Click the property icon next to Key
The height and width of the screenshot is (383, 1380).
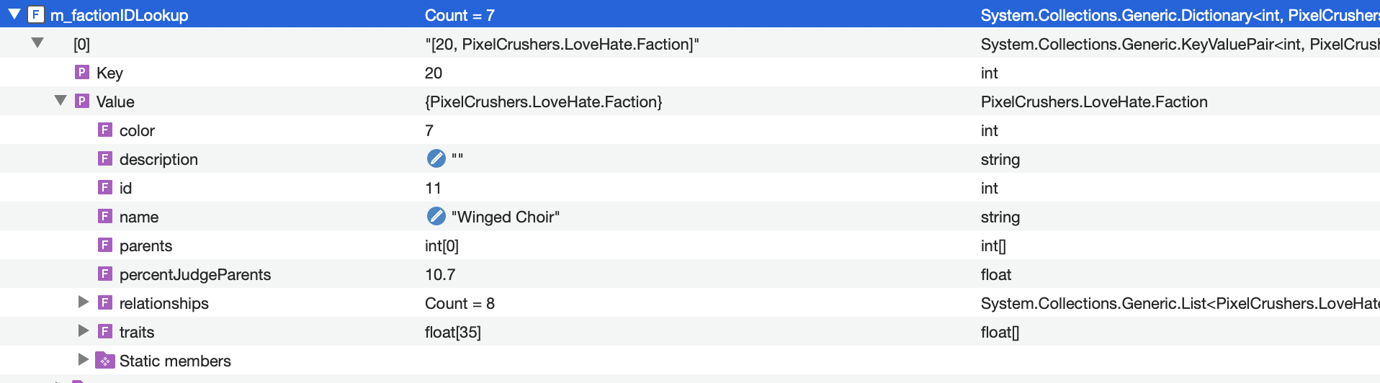(x=82, y=72)
